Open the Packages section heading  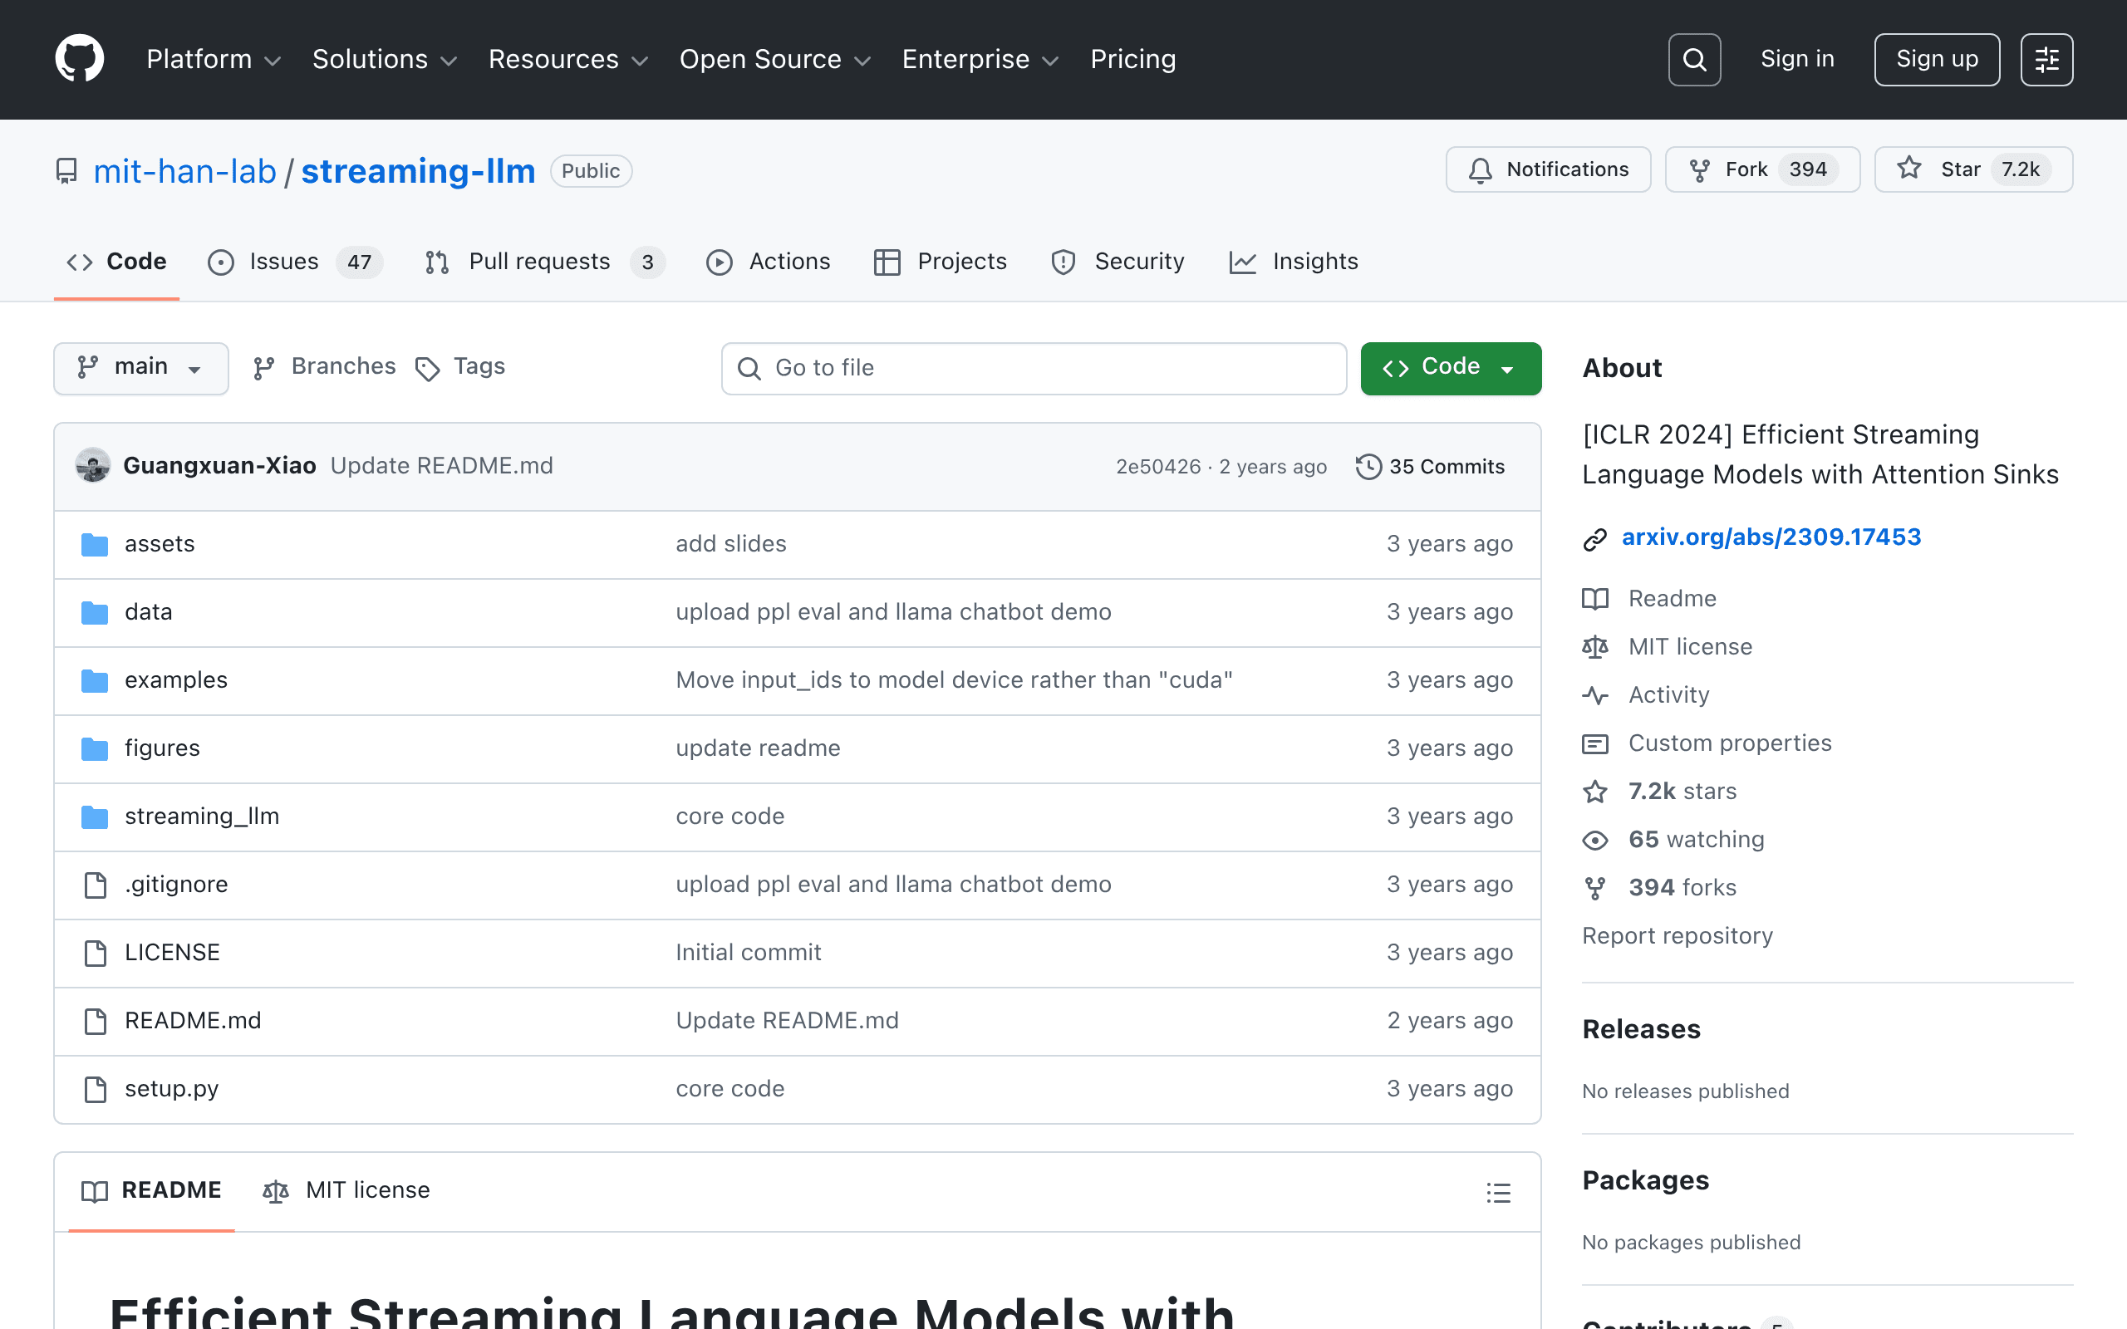[1645, 1180]
